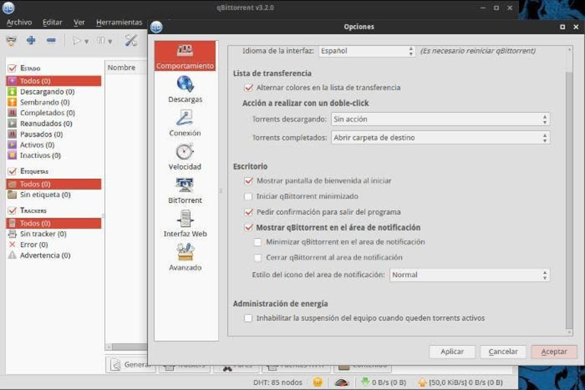Click the orange upload speed arrow icon
This screenshot has width=585, height=390.
(422, 382)
